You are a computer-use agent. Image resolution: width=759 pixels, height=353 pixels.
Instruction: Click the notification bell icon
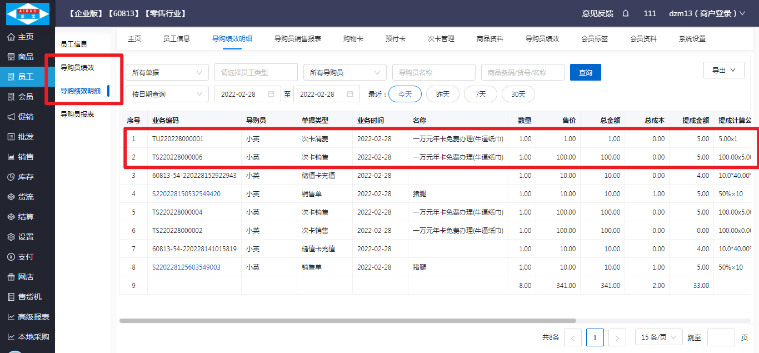click(626, 13)
